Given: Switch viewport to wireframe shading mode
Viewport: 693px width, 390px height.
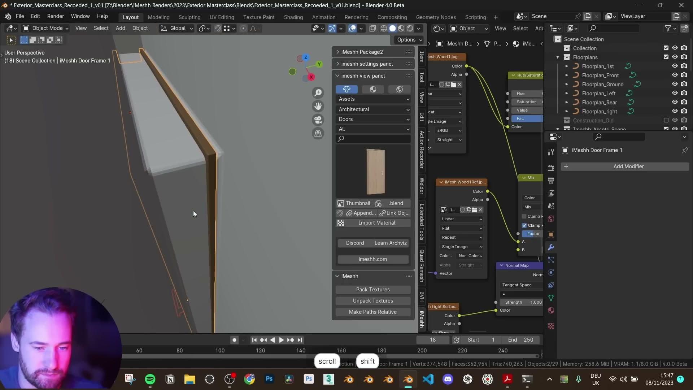Looking at the screenshot, I should click(x=384, y=29).
